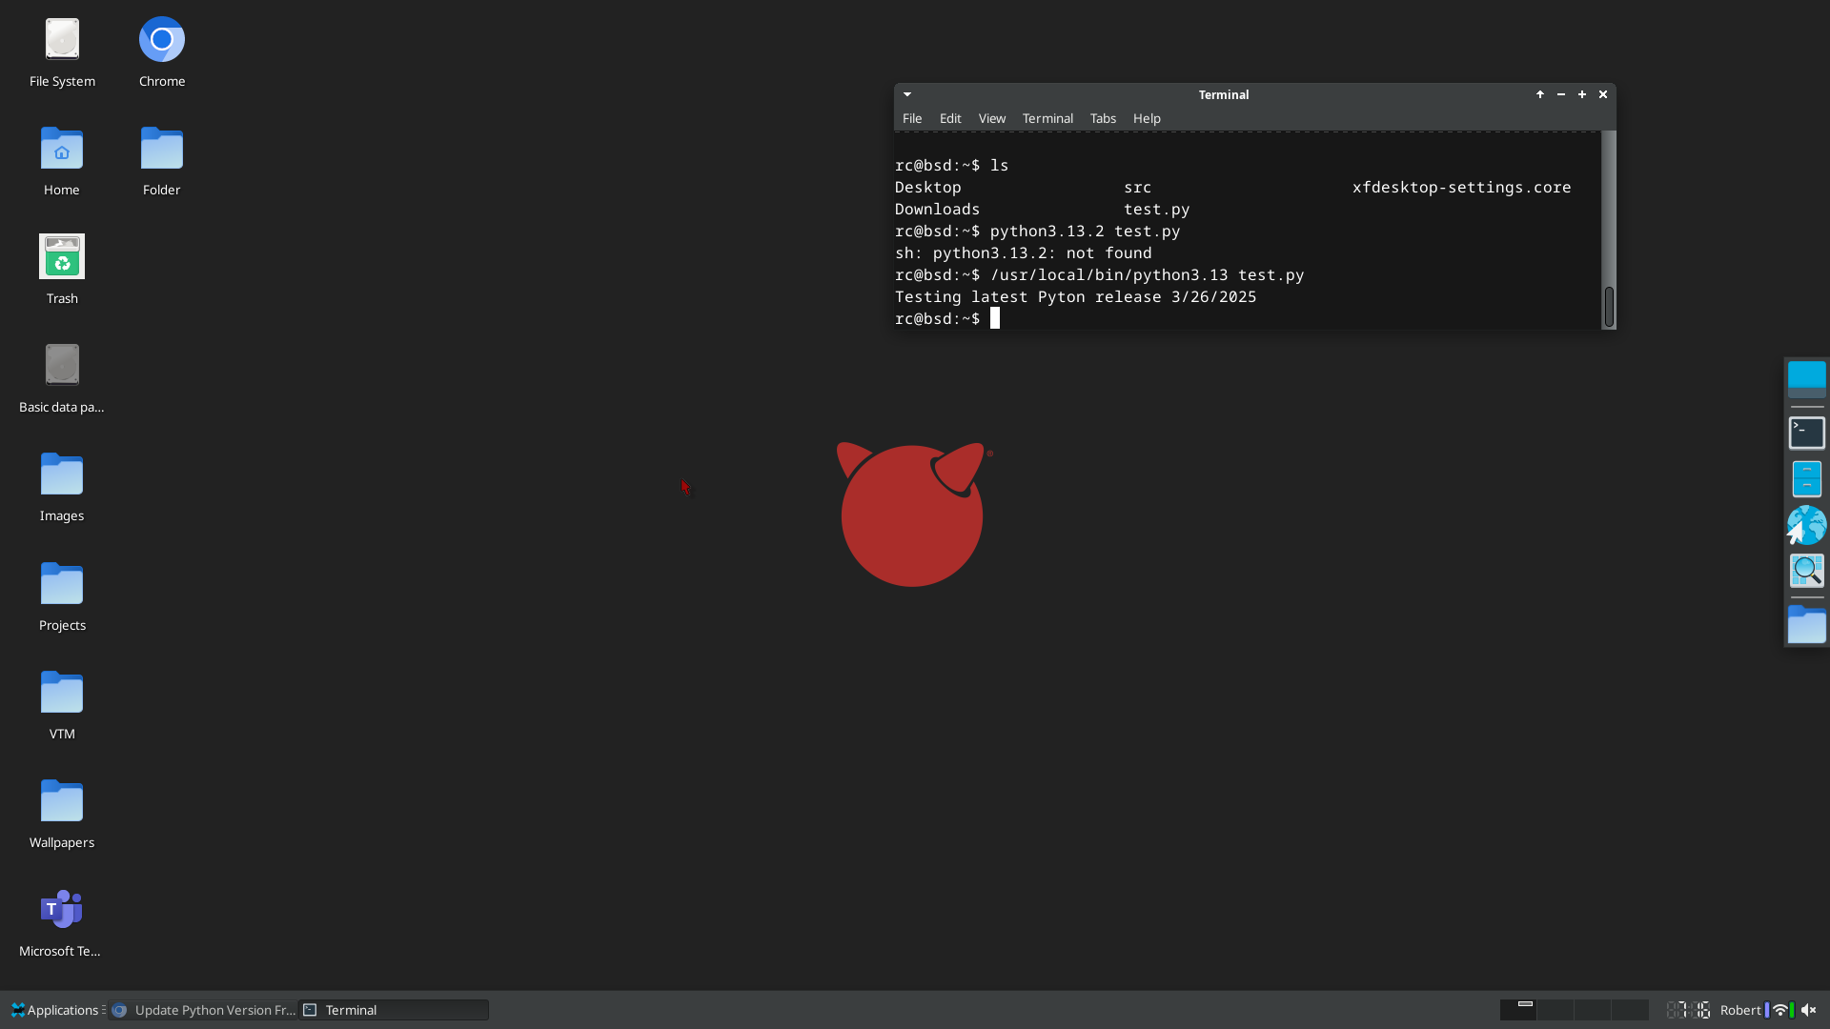
Task: Open the folder icon in the dock
Action: pyautogui.click(x=1806, y=625)
